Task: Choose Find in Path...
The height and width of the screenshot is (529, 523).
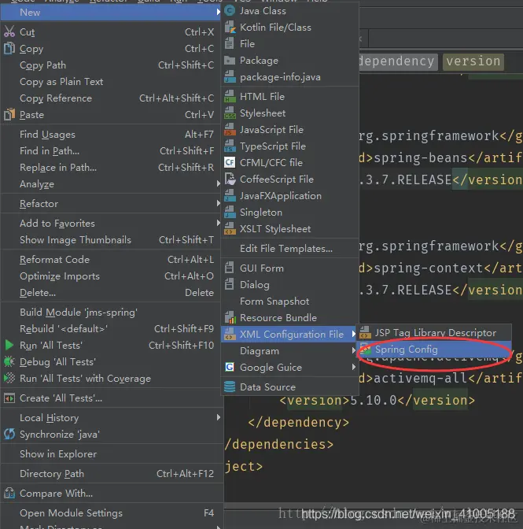Action: (111, 151)
